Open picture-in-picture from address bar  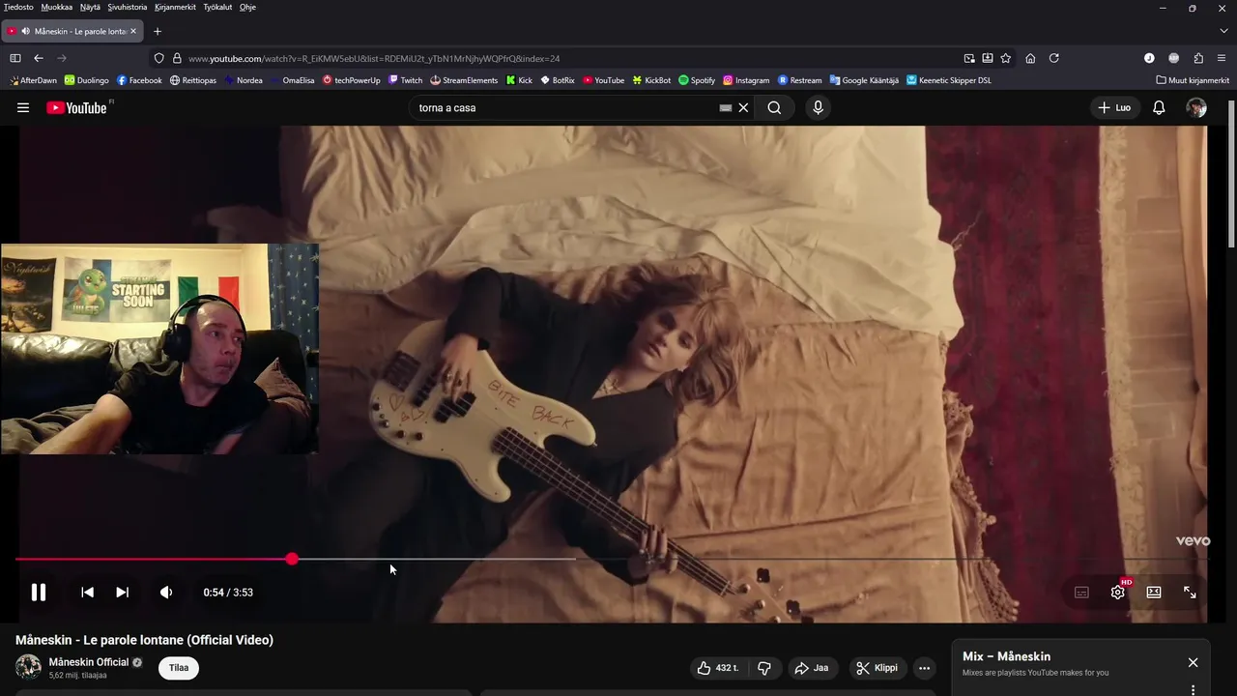969,58
